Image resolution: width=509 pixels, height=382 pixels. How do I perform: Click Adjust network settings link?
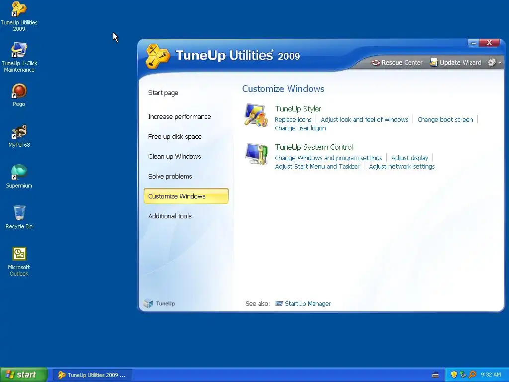click(x=402, y=166)
